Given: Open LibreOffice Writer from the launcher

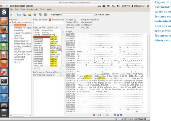Looking at the screenshot, I should click(x=4, y=38).
